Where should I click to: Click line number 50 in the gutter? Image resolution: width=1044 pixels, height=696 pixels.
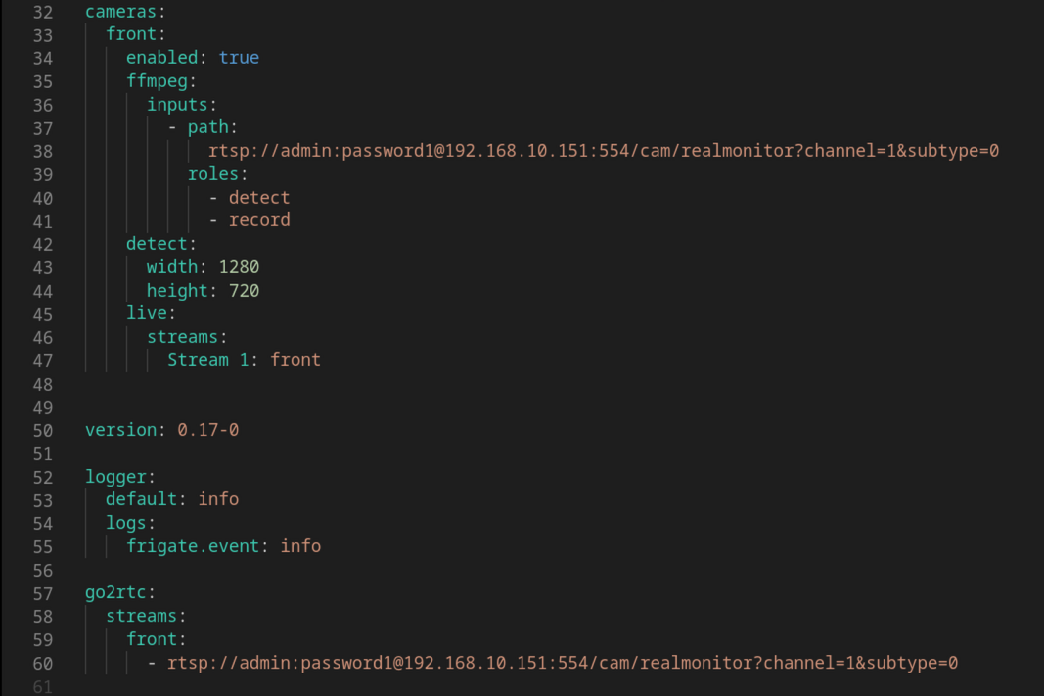click(x=43, y=431)
